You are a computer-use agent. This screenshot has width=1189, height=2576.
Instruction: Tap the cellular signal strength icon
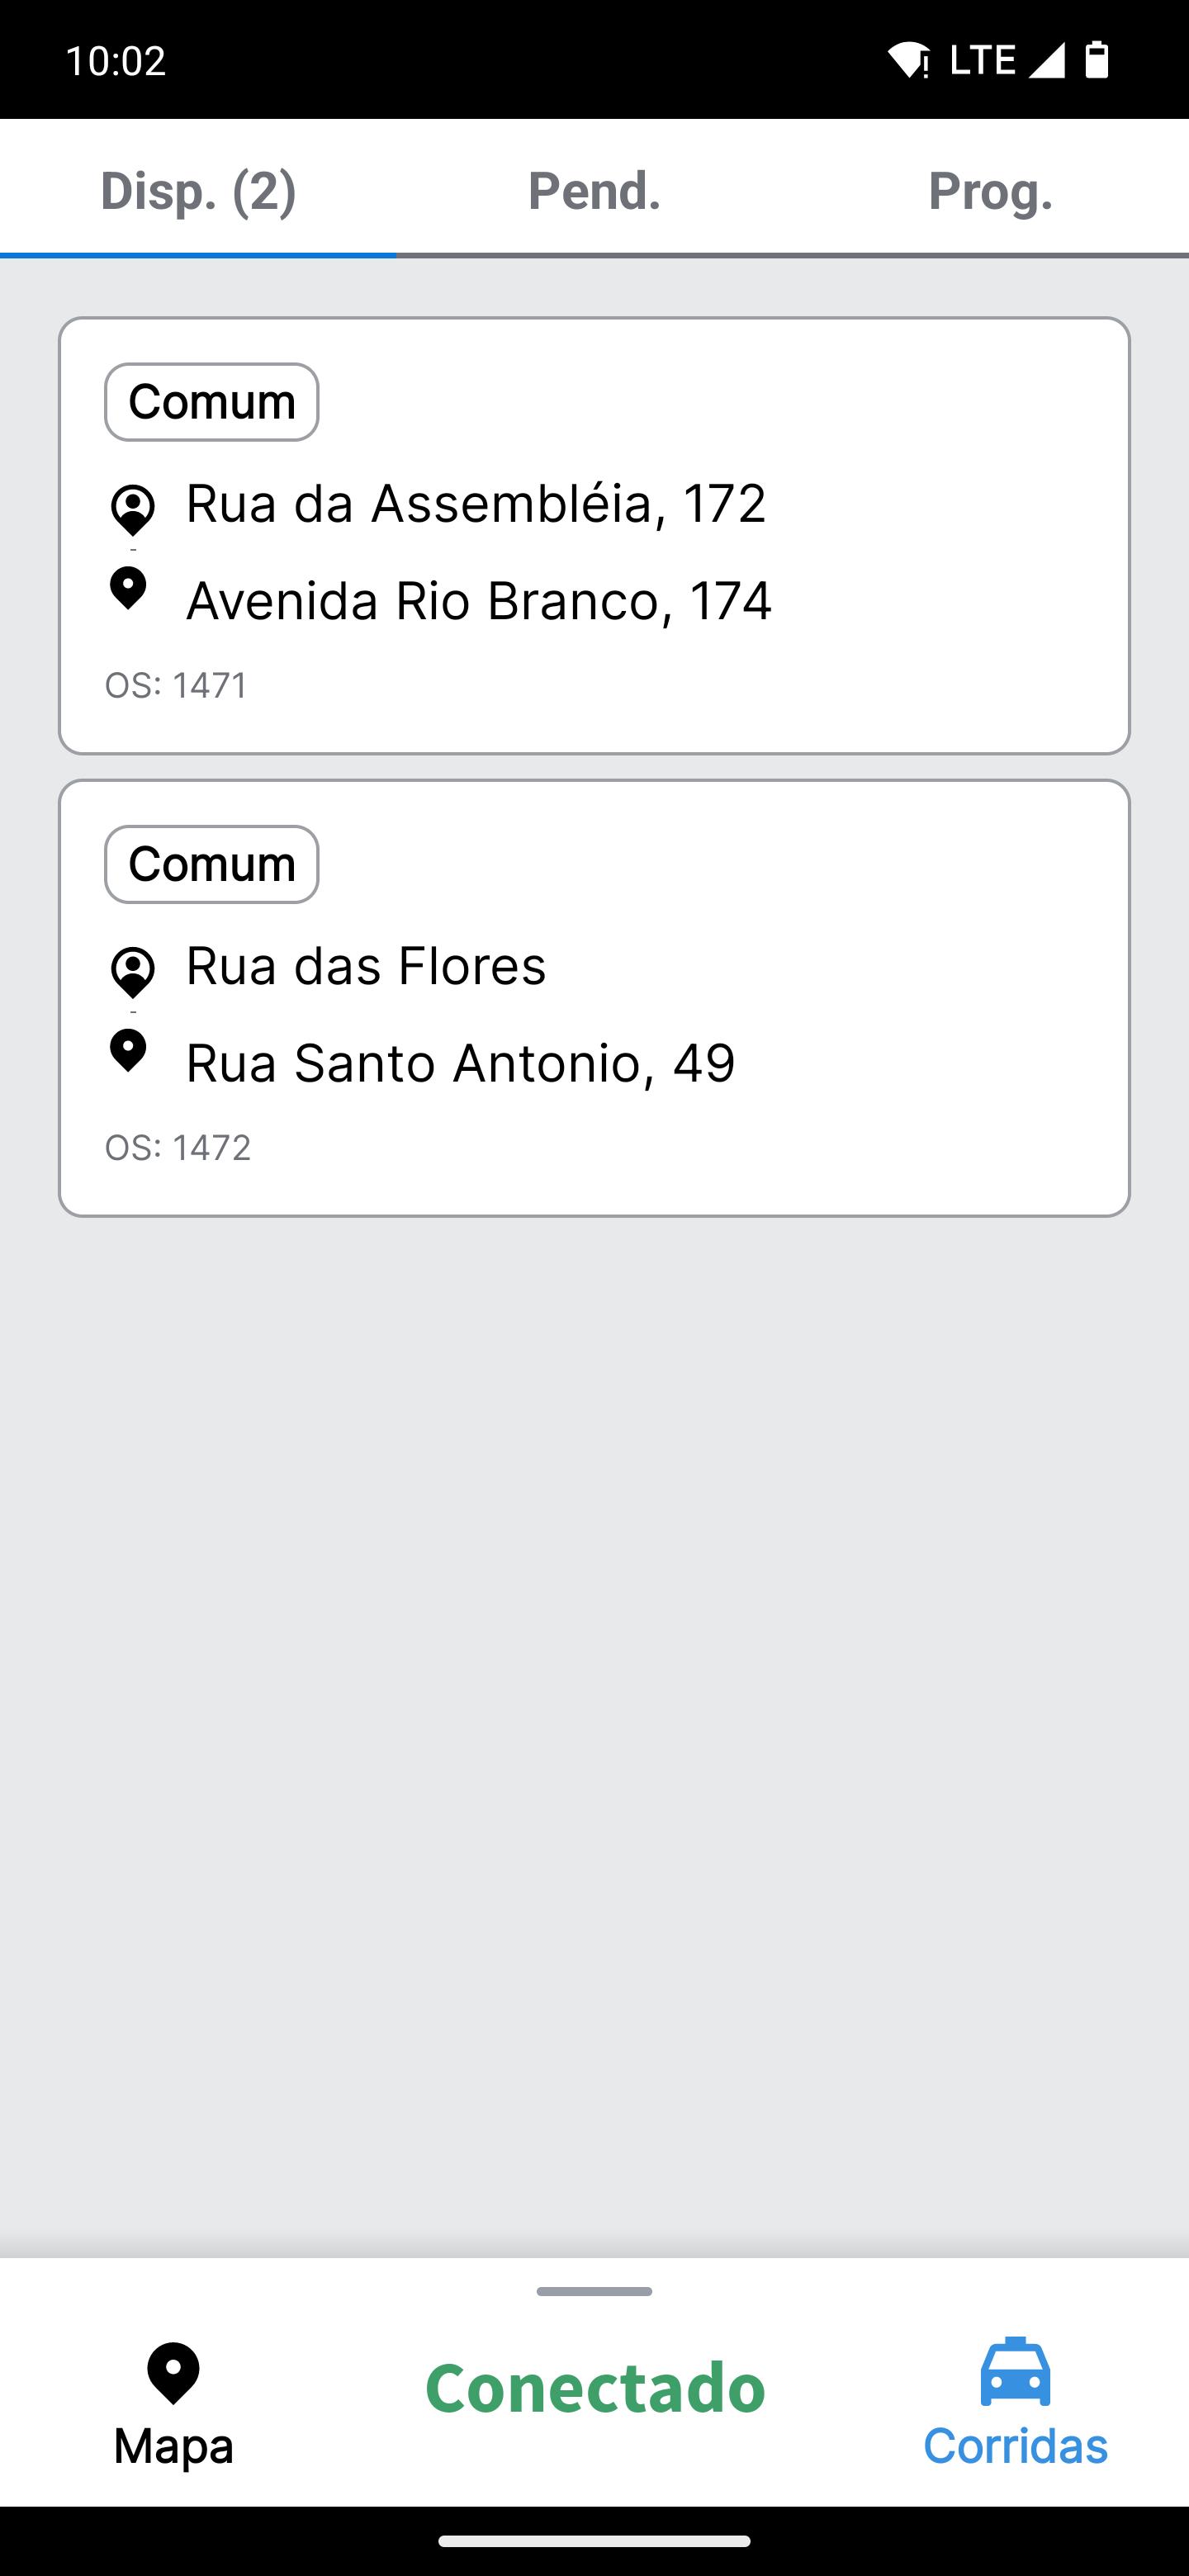click(1046, 60)
